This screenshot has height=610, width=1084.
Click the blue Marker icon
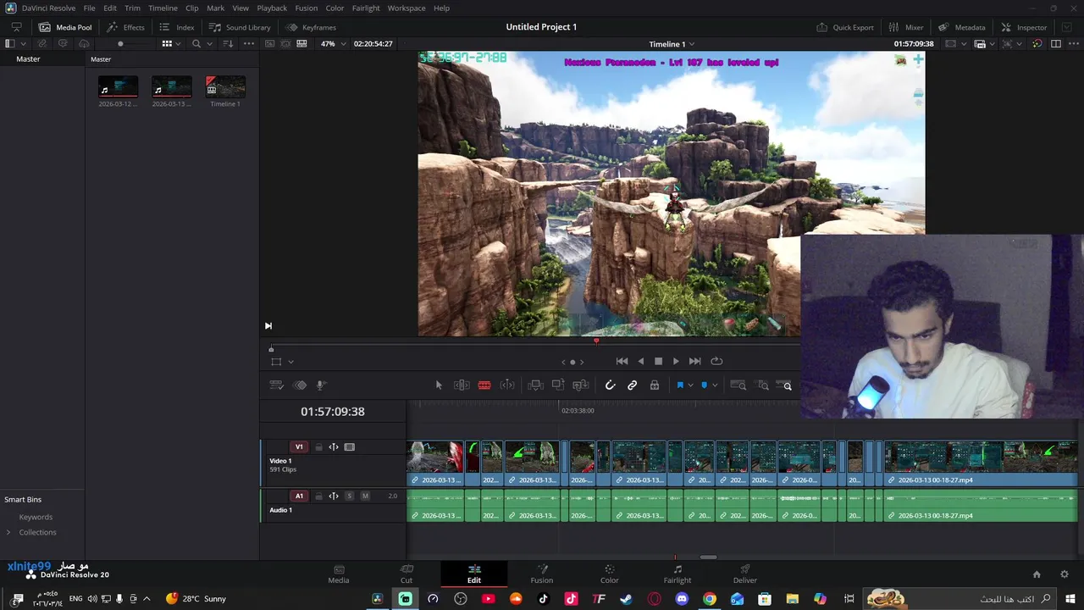pyautogui.click(x=704, y=385)
